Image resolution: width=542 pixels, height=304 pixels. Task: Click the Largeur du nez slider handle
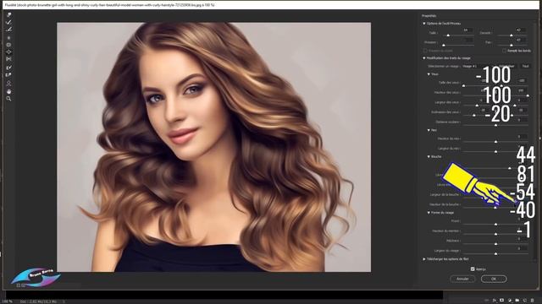pyautogui.click(x=495, y=151)
